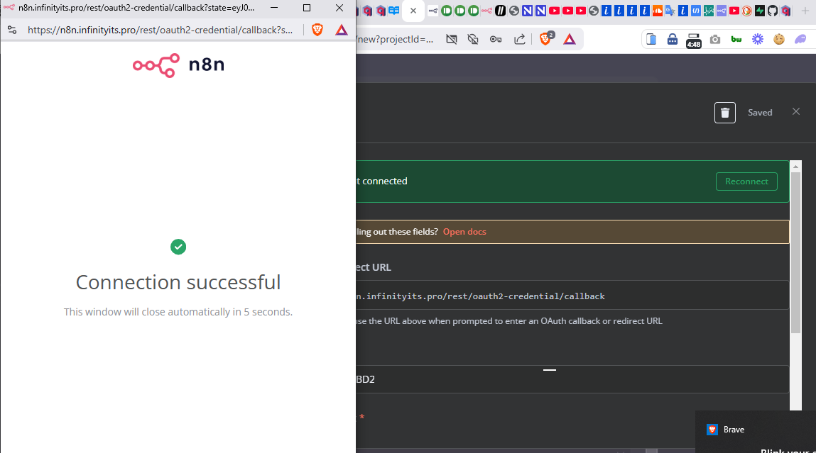Select a YouTube pinned tab
Image resolution: width=816 pixels, height=453 pixels.
click(x=554, y=11)
